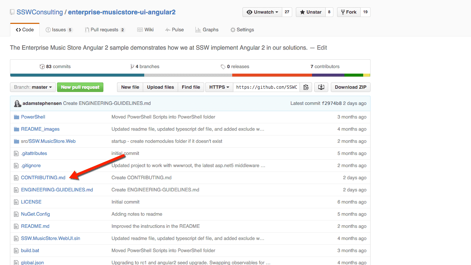The height and width of the screenshot is (265, 471).
Task: Open the CONTRIBUTING.md file
Action: [43, 178]
